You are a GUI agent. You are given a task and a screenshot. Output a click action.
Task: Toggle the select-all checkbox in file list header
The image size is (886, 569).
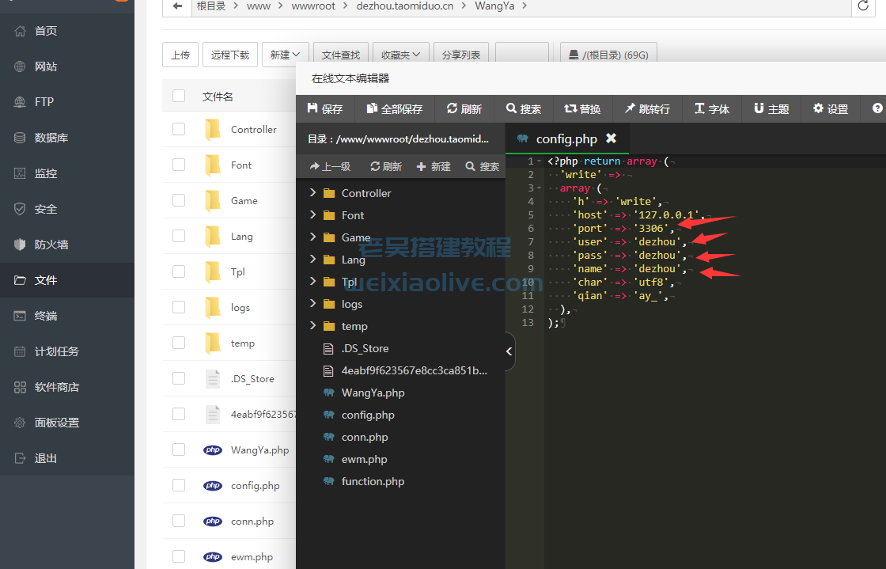pyautogui.click(x=178, y=95)
